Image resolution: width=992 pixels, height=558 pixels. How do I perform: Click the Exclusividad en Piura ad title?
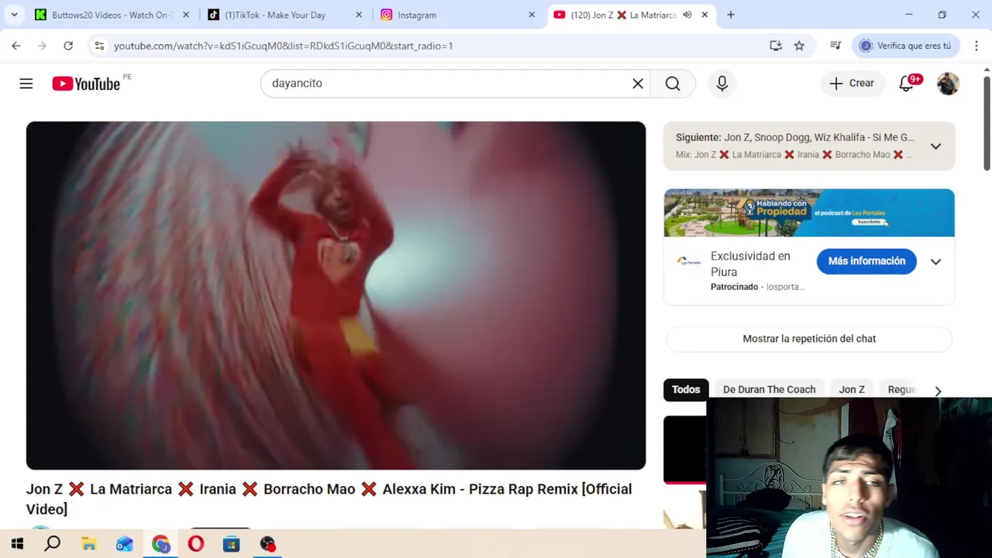point(750,264)
